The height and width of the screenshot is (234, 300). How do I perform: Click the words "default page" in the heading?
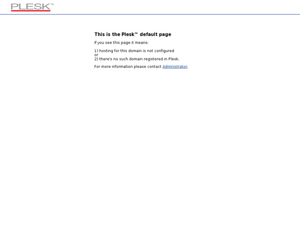[x=156, y=35]
